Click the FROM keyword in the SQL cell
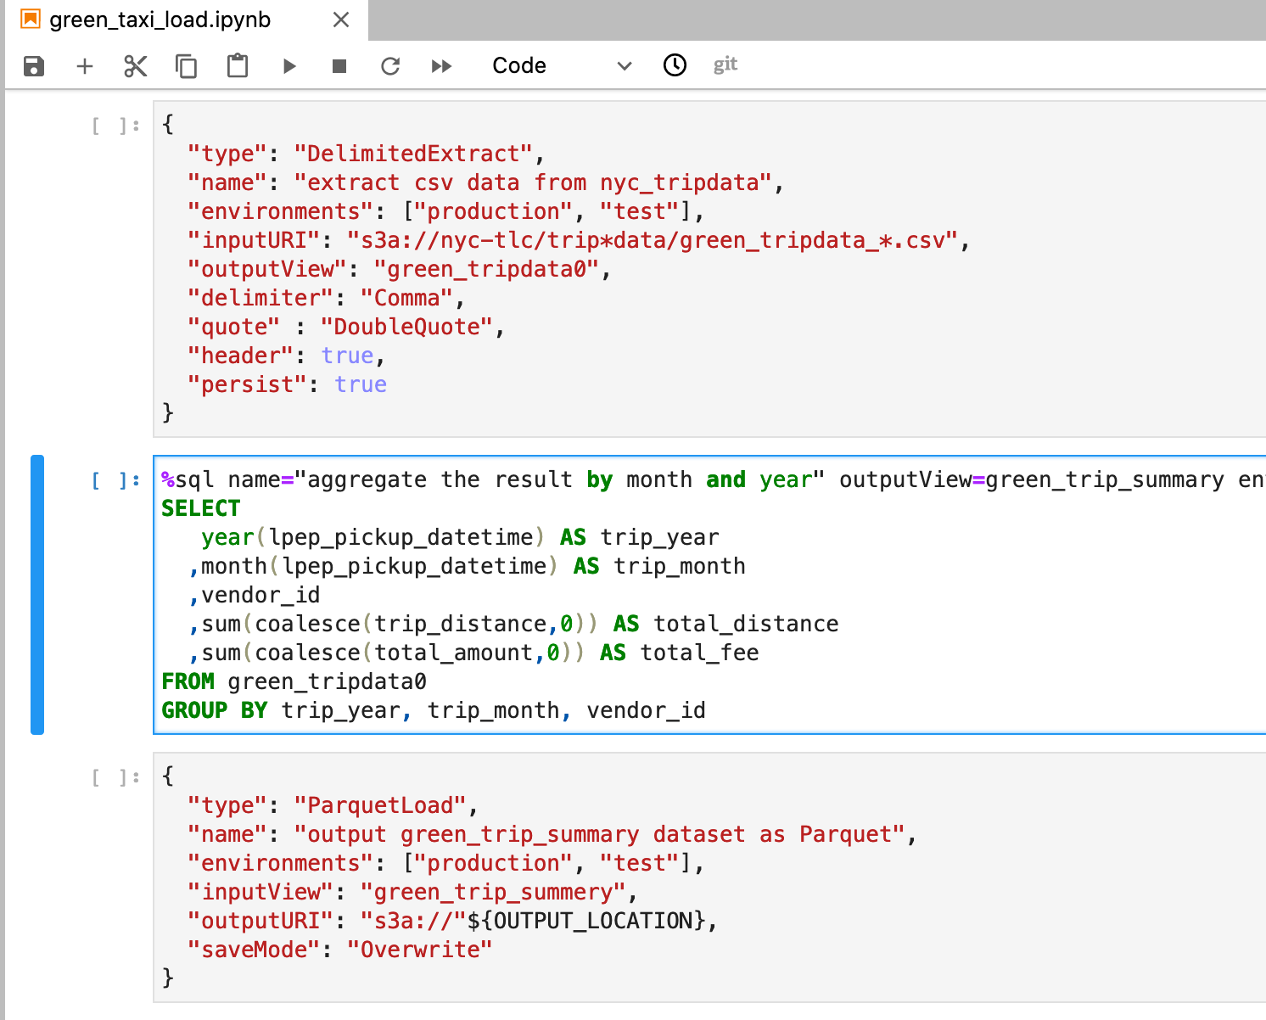 [x=188, y=681]
